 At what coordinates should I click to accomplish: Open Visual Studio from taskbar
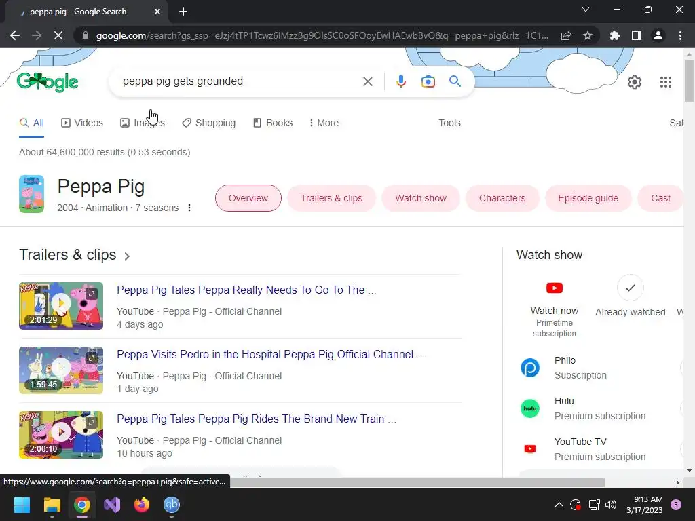point(112,505)
